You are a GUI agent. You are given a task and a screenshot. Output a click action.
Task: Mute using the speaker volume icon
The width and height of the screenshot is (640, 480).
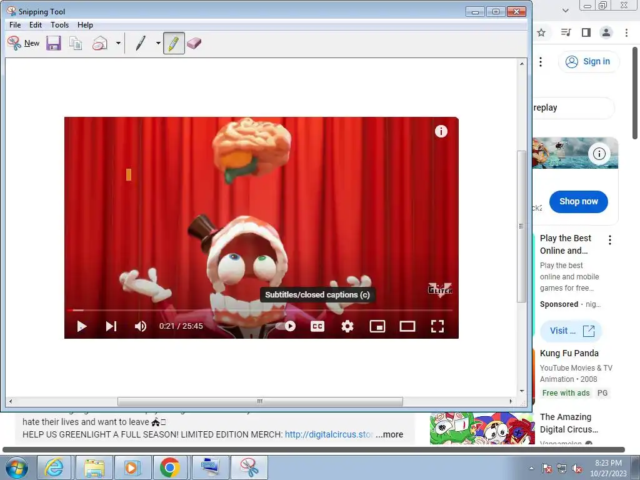(x=141, y=326)
